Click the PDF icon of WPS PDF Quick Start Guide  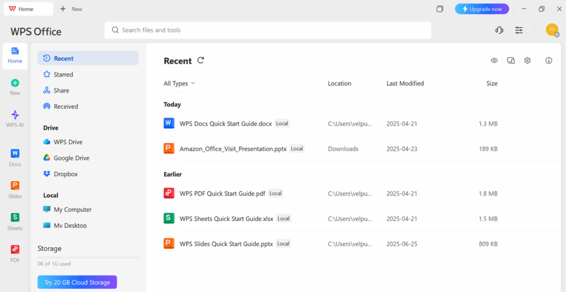coord(169,194)
